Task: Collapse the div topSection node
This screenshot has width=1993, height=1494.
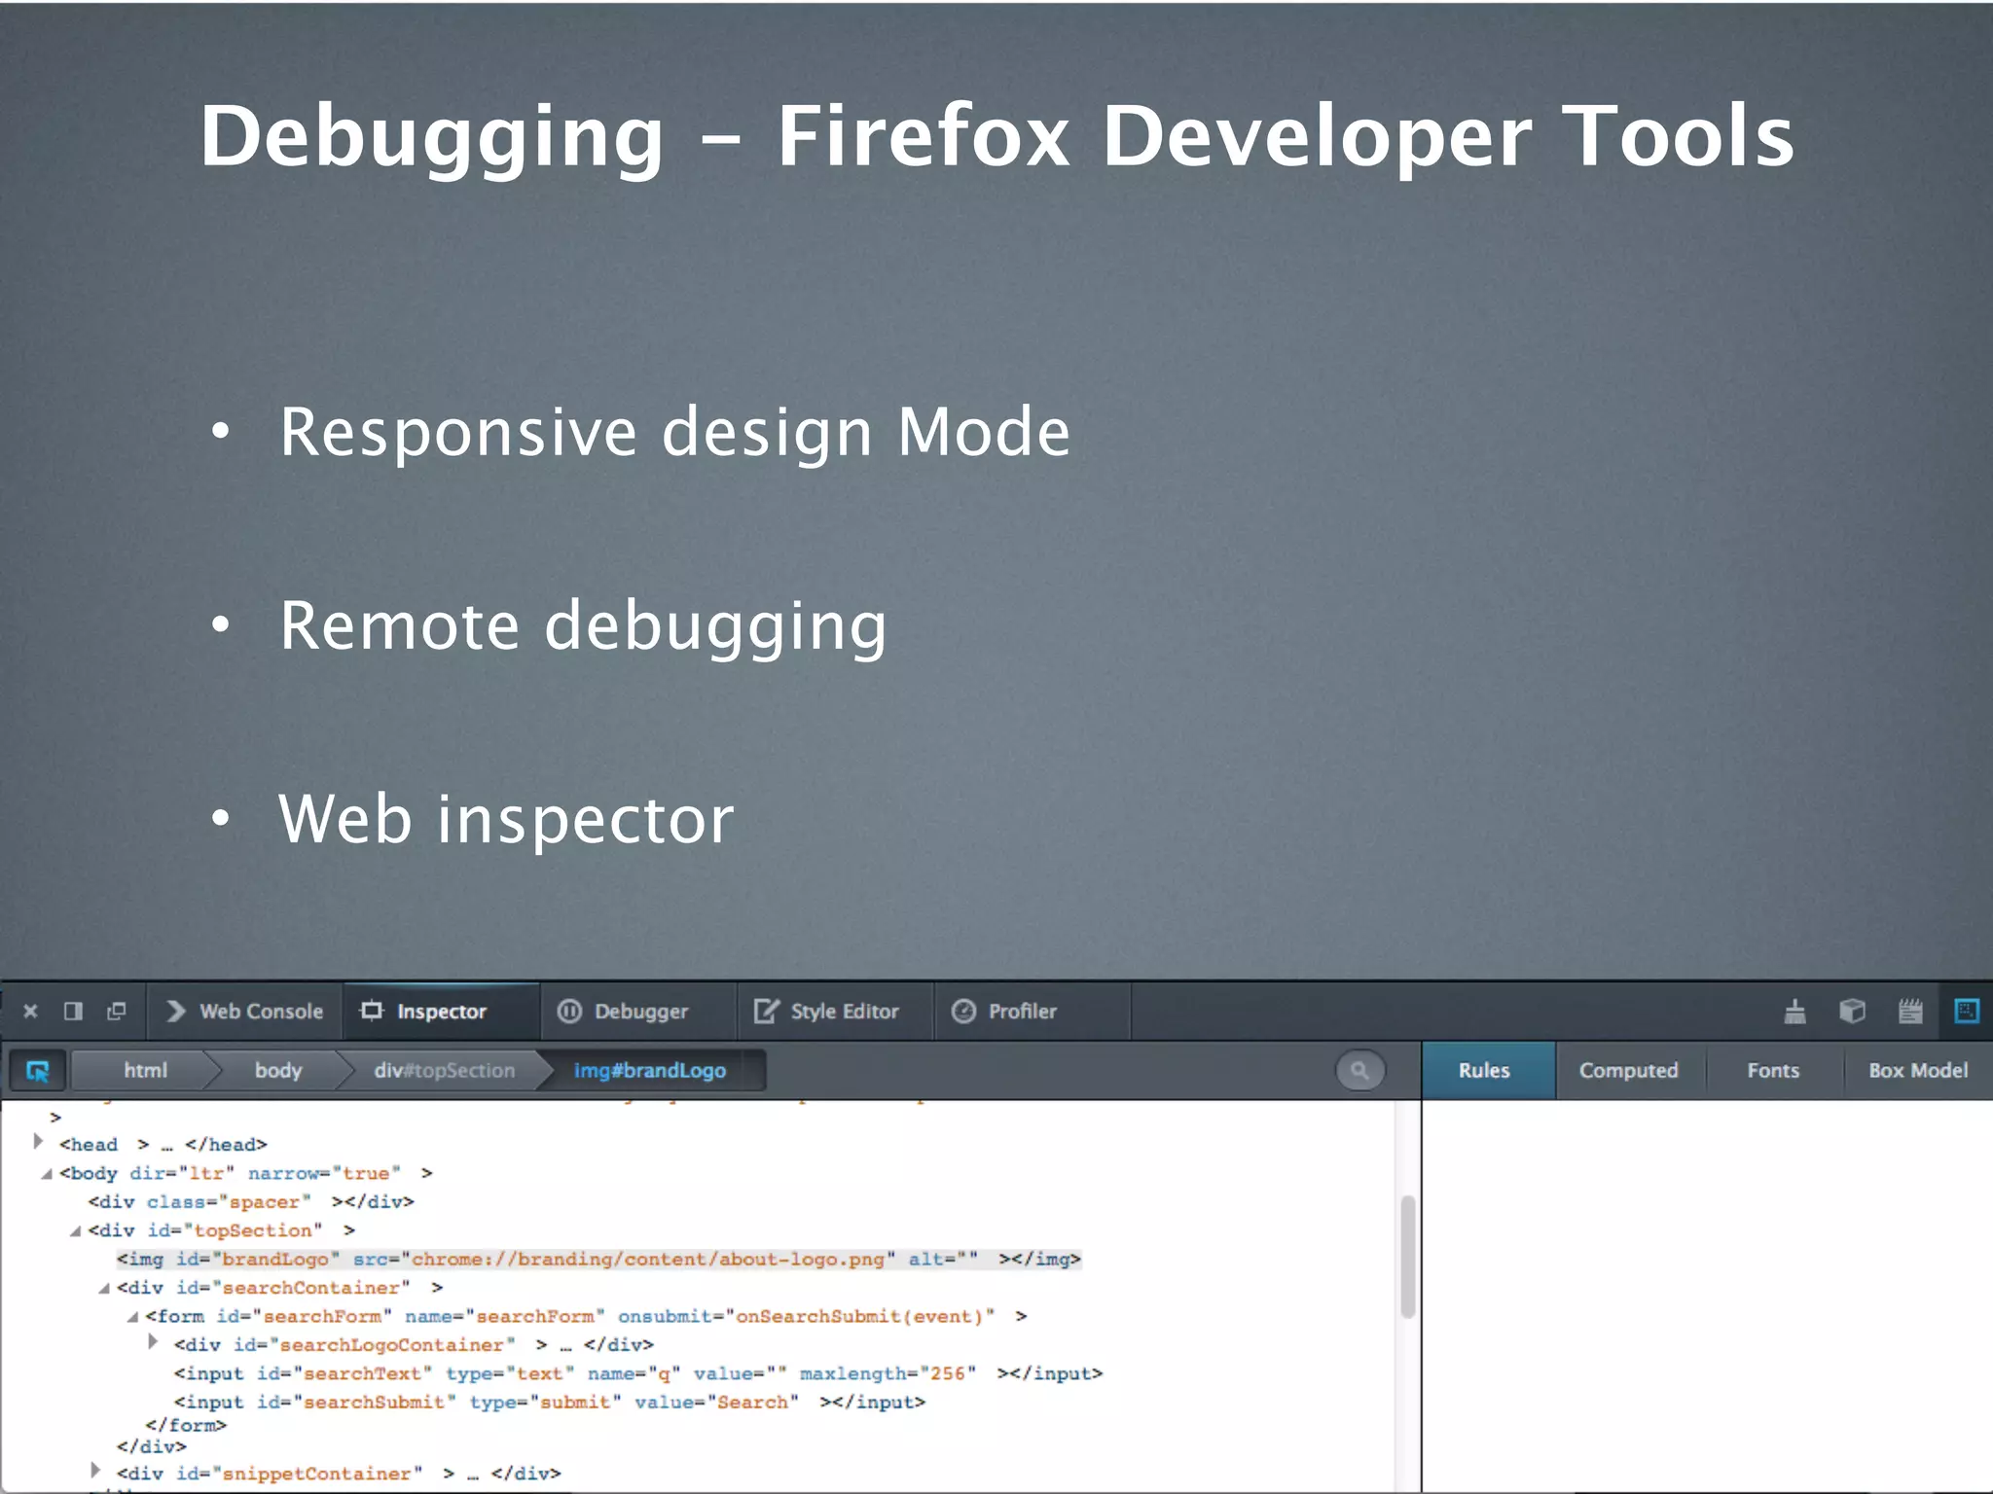Action: click(75, 1231)
